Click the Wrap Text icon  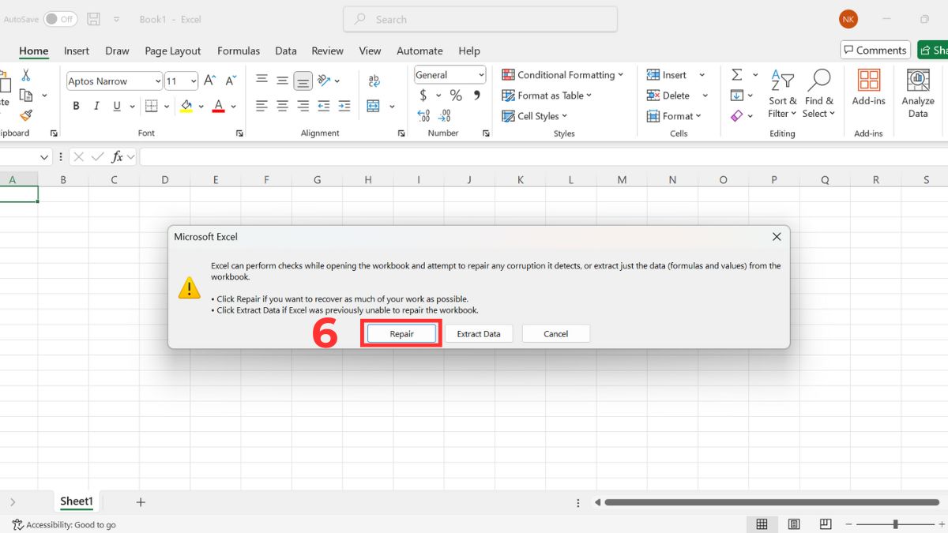tap(374, 81)
